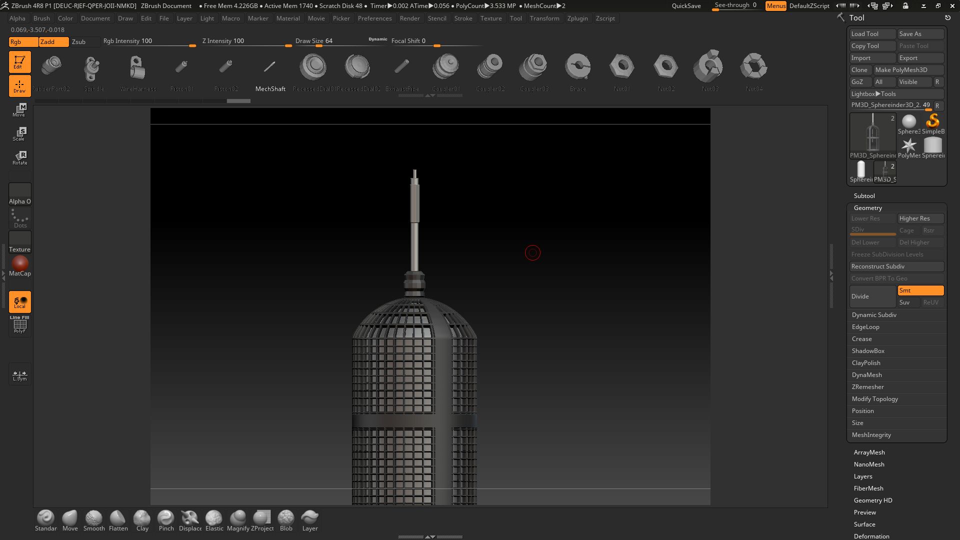Open the Dots stroke selector
Screen dimensions: 960x540
coord(20,218)
